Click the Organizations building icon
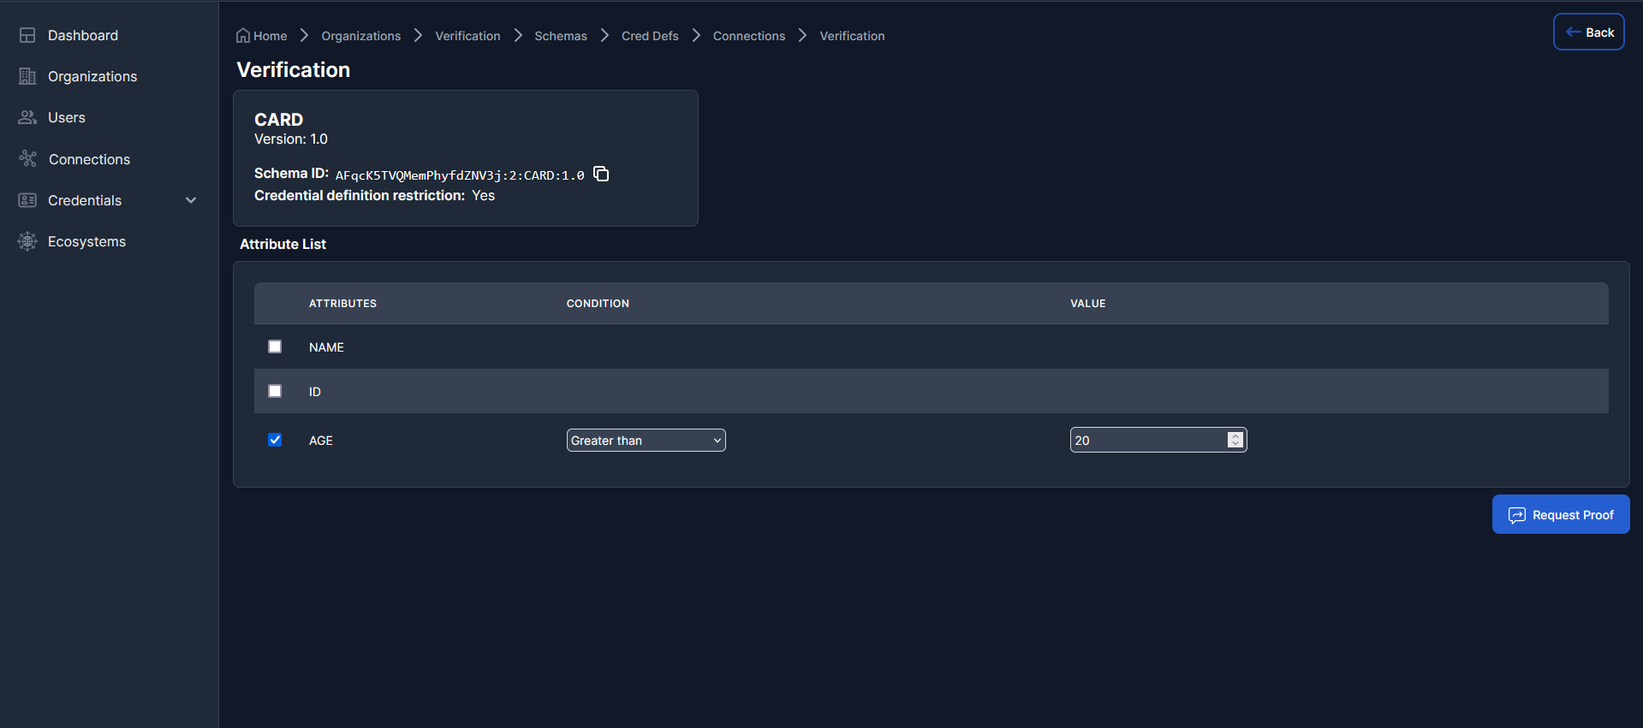This screenshot has height=728, width=1643. (x=27, y=76)
